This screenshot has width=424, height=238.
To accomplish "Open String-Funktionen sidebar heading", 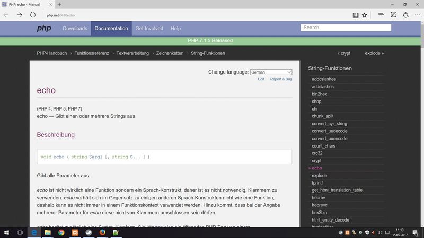I will click(x=330, y=68).
